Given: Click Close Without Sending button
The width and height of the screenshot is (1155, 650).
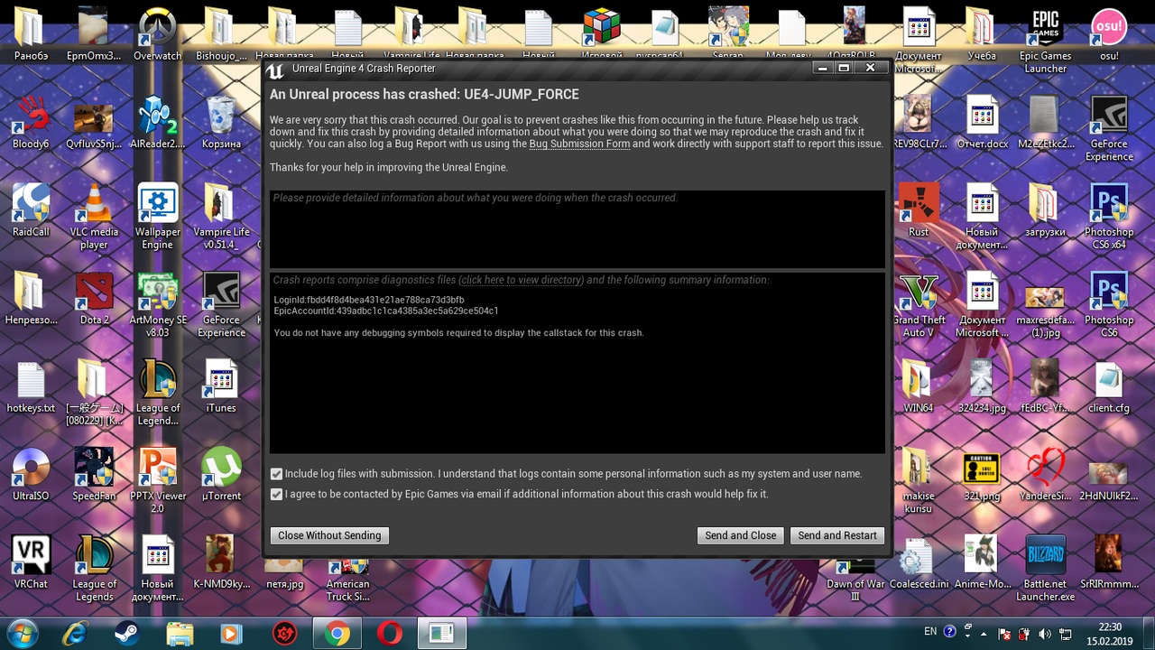Looking at the screenshot, I should coord(329,535).
